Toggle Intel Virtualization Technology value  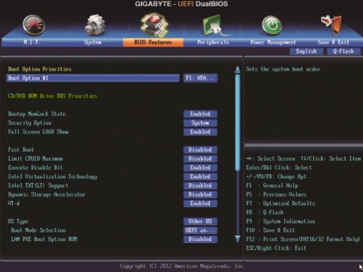click(x=200, y=177)
